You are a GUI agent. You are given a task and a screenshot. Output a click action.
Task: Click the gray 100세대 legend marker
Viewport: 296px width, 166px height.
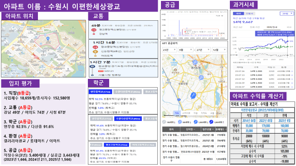pyautogui.click(x=164, y=122)
